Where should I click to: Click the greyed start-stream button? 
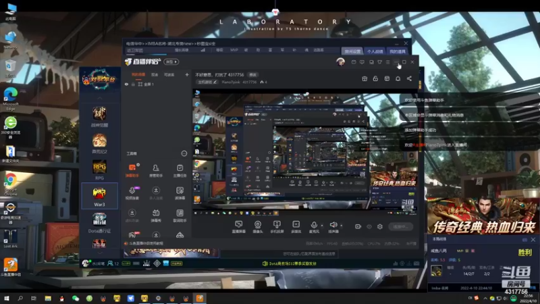(400, 226)
